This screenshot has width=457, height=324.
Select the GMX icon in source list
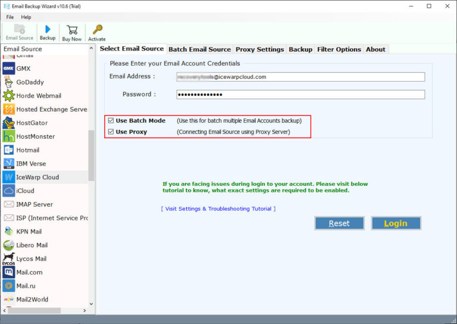coord(9,68)
